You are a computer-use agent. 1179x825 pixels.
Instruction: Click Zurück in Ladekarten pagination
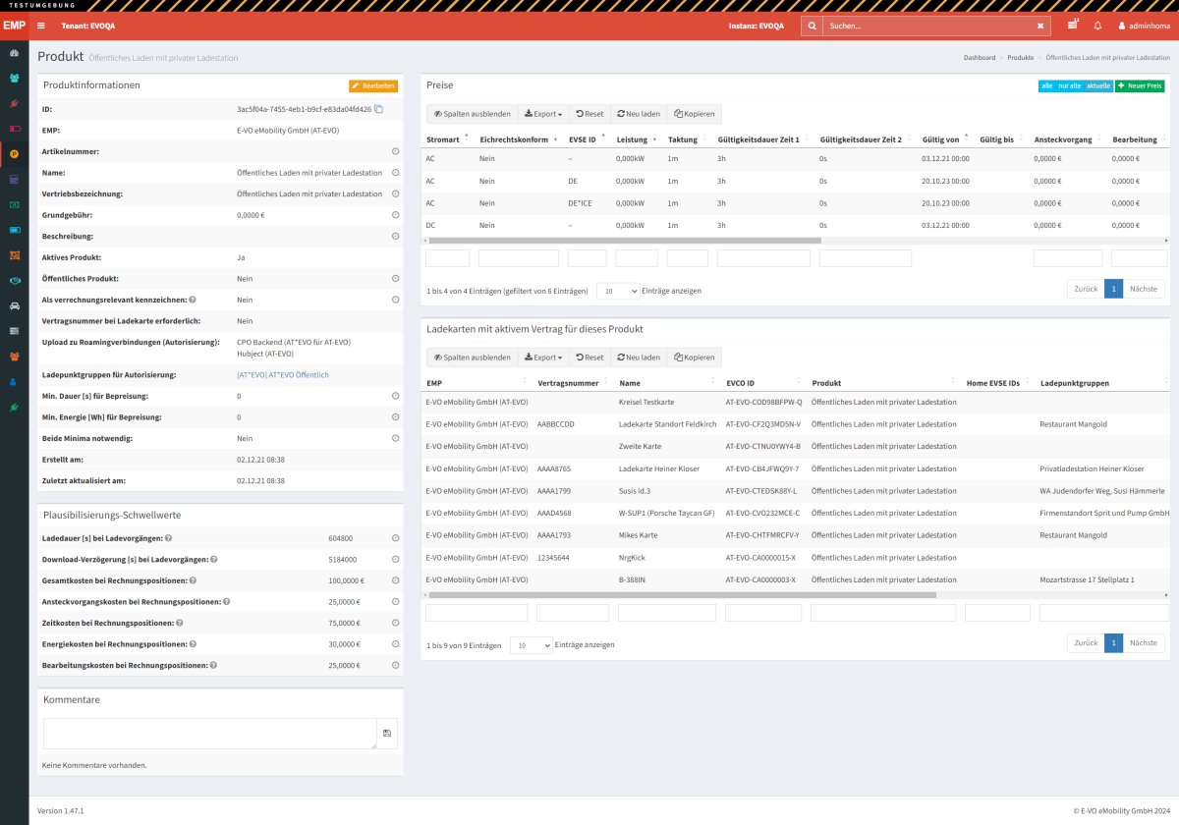(x=1086, y=643)
